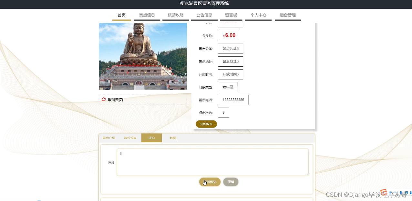Click inside the comment text area
This screenshot has width=412, height=201.
pyautogui.click(x=213, y=162)
